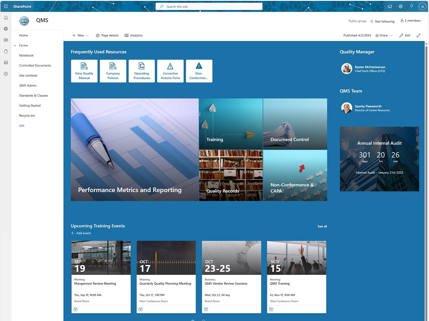The width and height of the screenshot is (429, 321).
Task: Open the Company Policies tile
Action: click(x=113, y=71)
